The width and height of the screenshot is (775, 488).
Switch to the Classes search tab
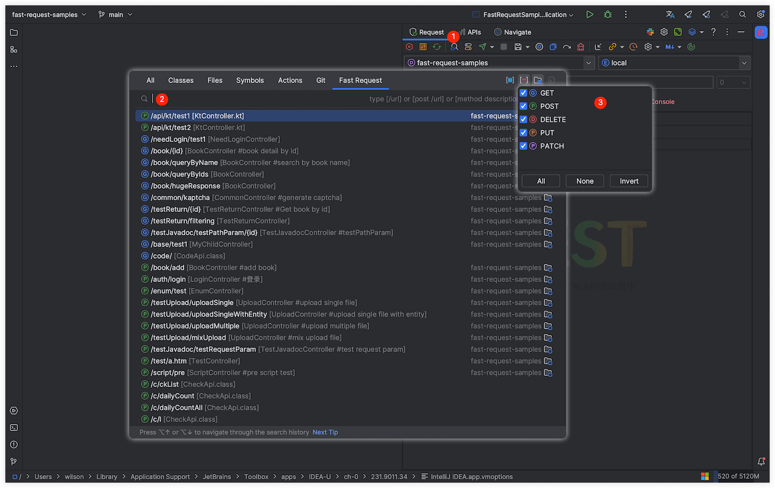181,80
